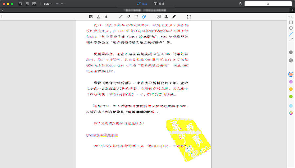
Task: Open the share menu
Action: tap(240, 4)
